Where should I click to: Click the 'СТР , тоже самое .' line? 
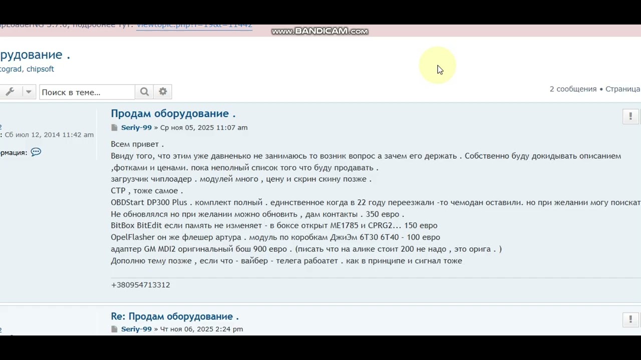pyautogui.click(x=147, y=190)
